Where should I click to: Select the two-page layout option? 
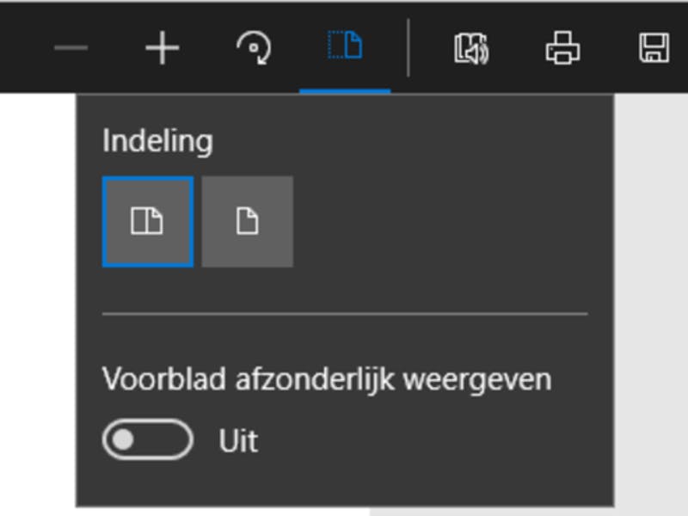point(147,222)
